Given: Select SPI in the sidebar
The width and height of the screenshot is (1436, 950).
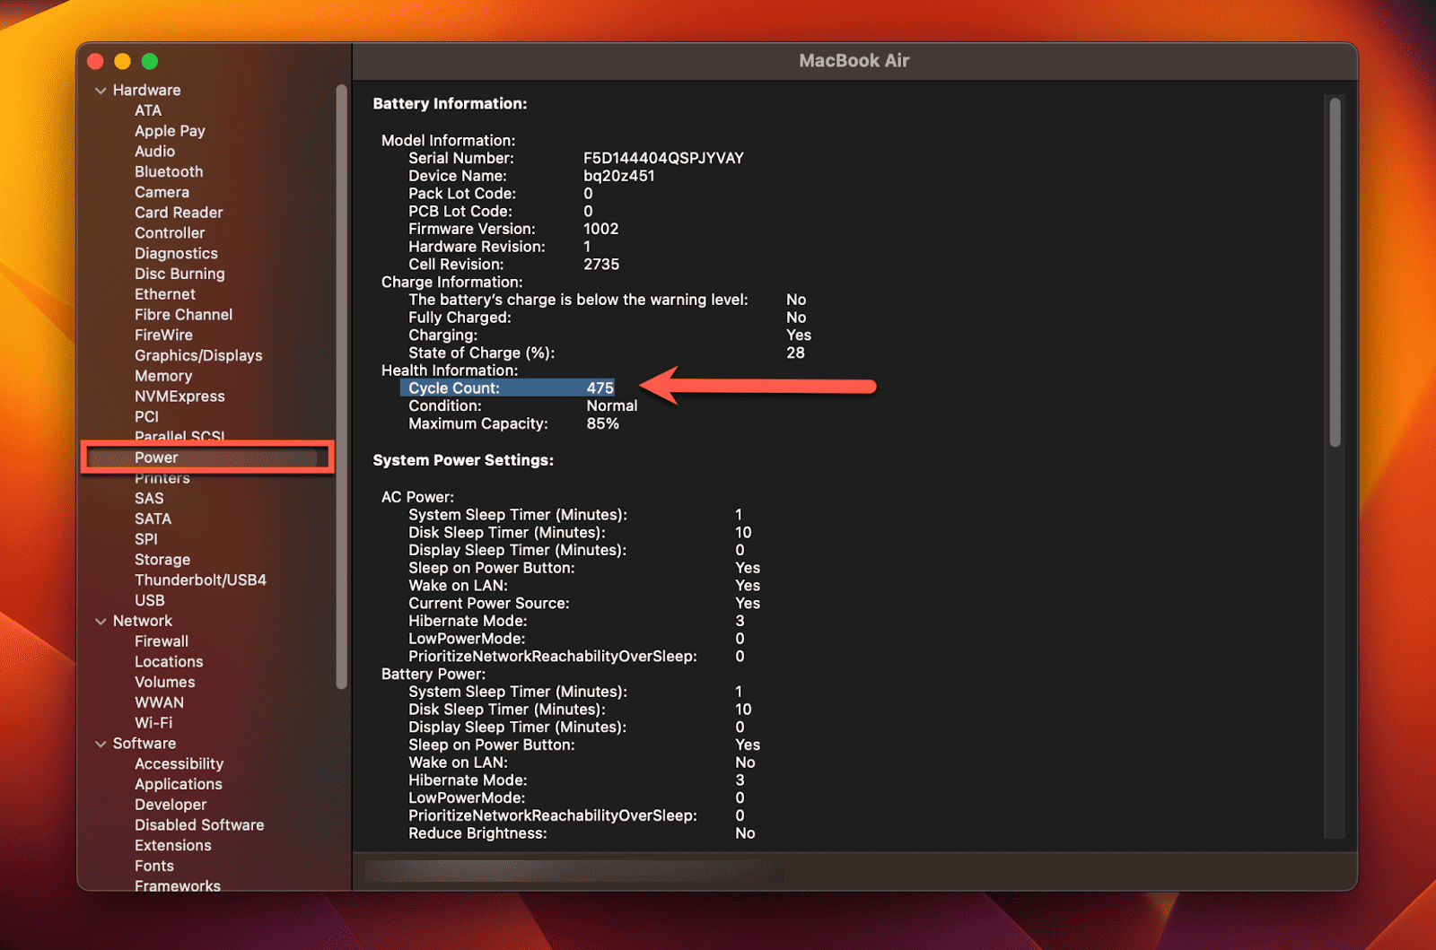Looking at the screenshot, I should tap(146, 539).
